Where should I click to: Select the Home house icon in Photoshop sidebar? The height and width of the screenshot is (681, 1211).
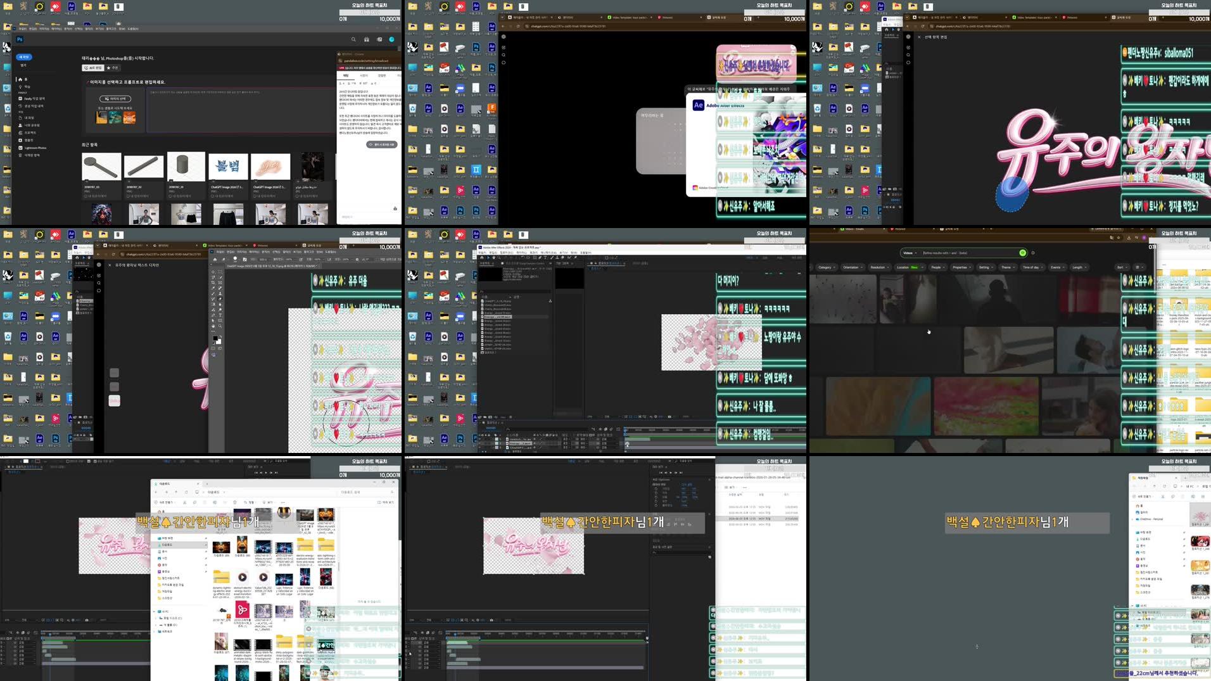click(x=20, y=79)
